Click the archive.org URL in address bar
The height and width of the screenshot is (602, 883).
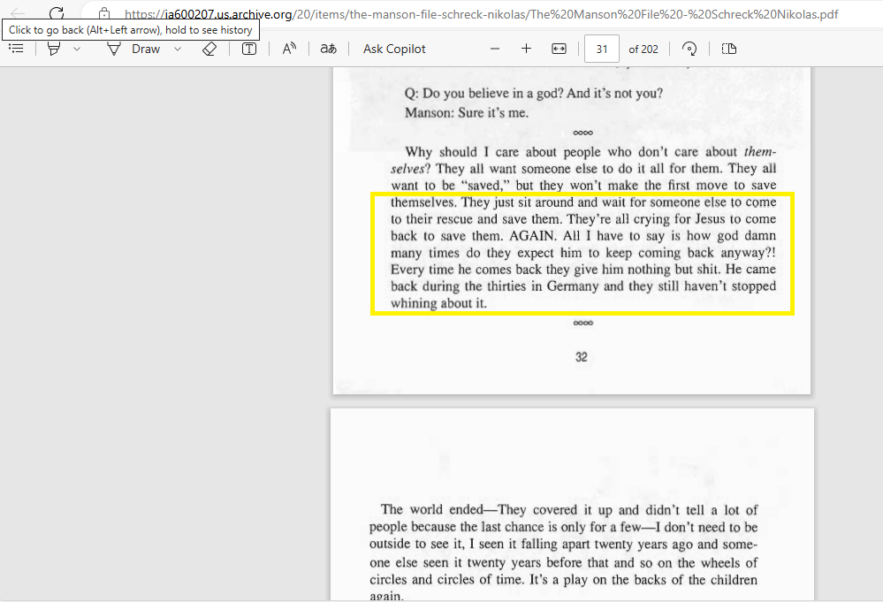pyautogui.click(x=481, y=14)
